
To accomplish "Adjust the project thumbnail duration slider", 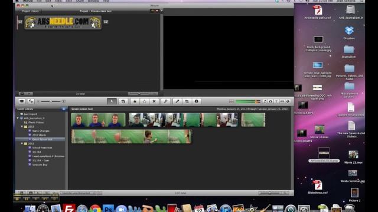I will coord(139,94).
